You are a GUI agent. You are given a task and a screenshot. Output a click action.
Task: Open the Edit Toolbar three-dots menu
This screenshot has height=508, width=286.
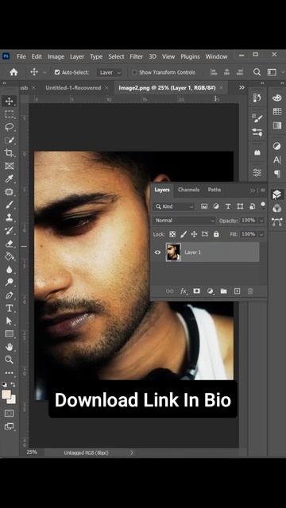[9, 373]
